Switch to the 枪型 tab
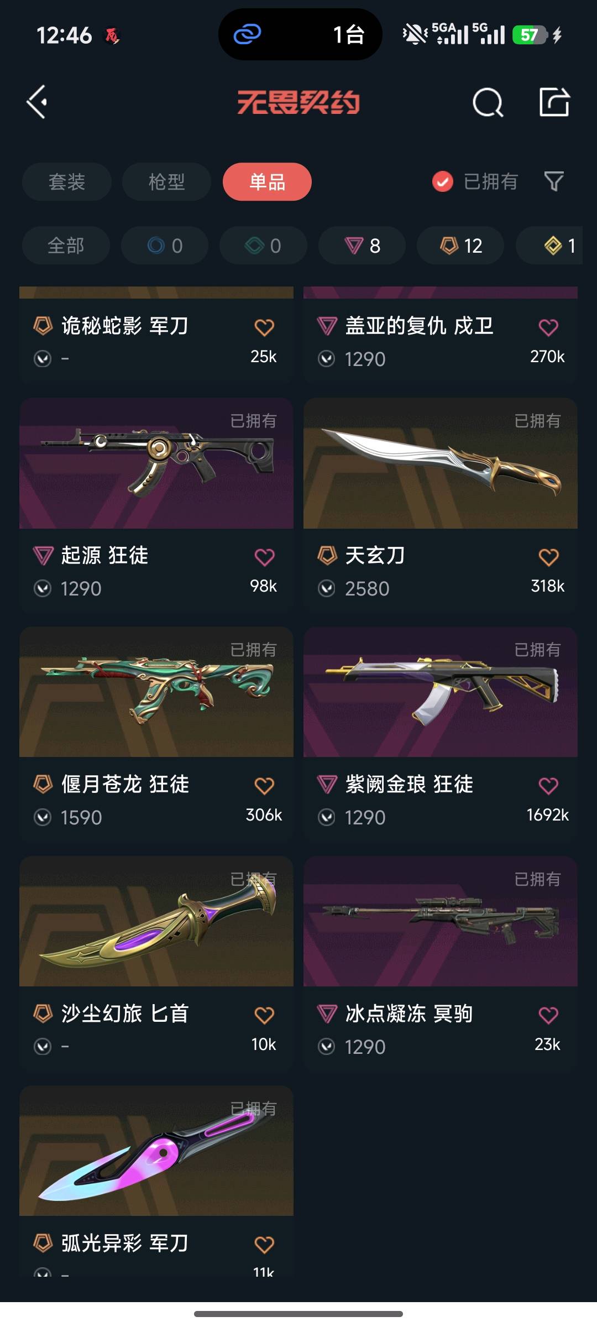 [167, 182]
